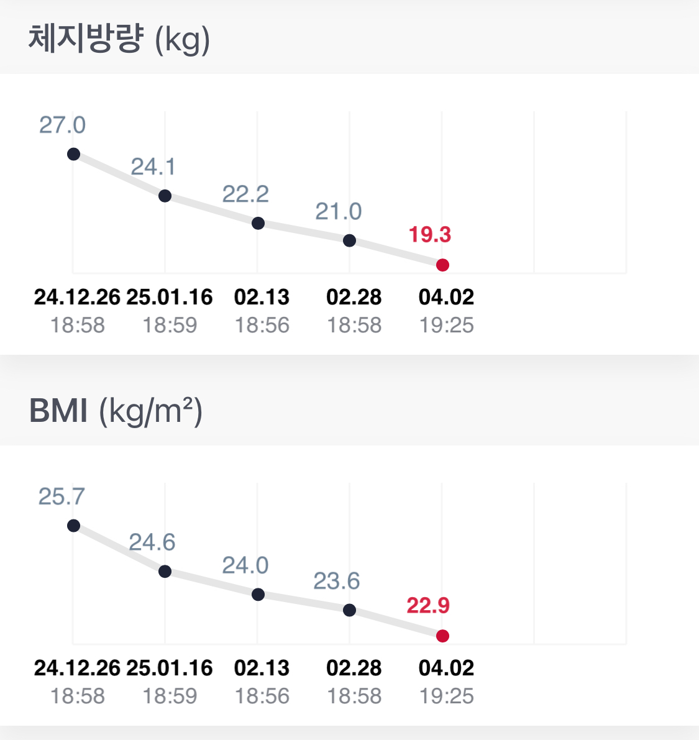Click 25.01.16 date under body fat chart
Viewport: 699px width, 740px height.
point(170,297)
